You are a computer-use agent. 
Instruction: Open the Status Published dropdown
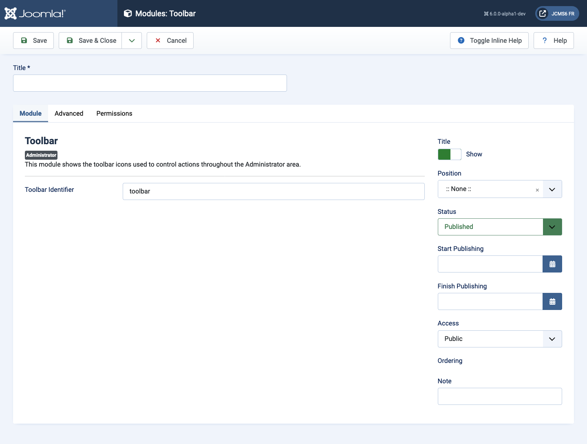500,227
